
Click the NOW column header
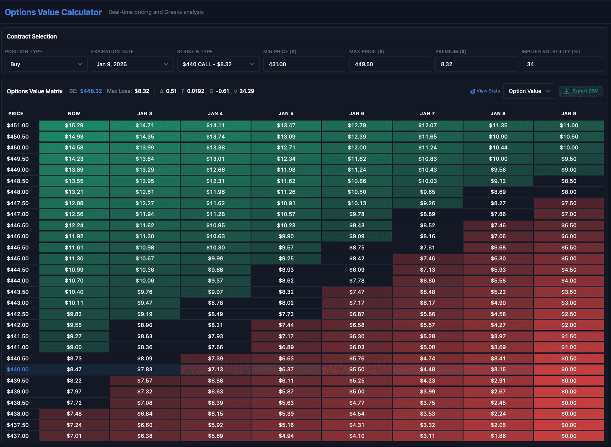(74, 113)
